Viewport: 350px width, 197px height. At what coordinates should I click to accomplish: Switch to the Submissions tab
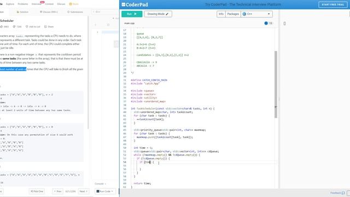pos(75,12)
